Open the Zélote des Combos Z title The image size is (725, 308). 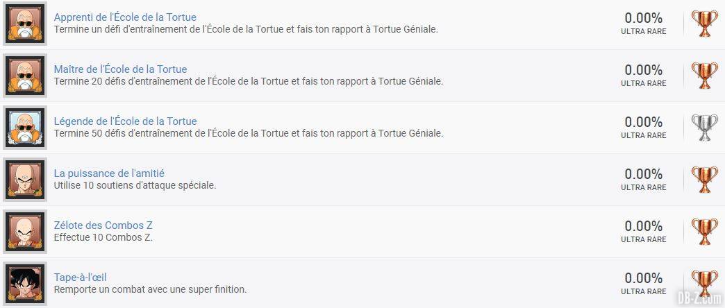tap(103, 225)
